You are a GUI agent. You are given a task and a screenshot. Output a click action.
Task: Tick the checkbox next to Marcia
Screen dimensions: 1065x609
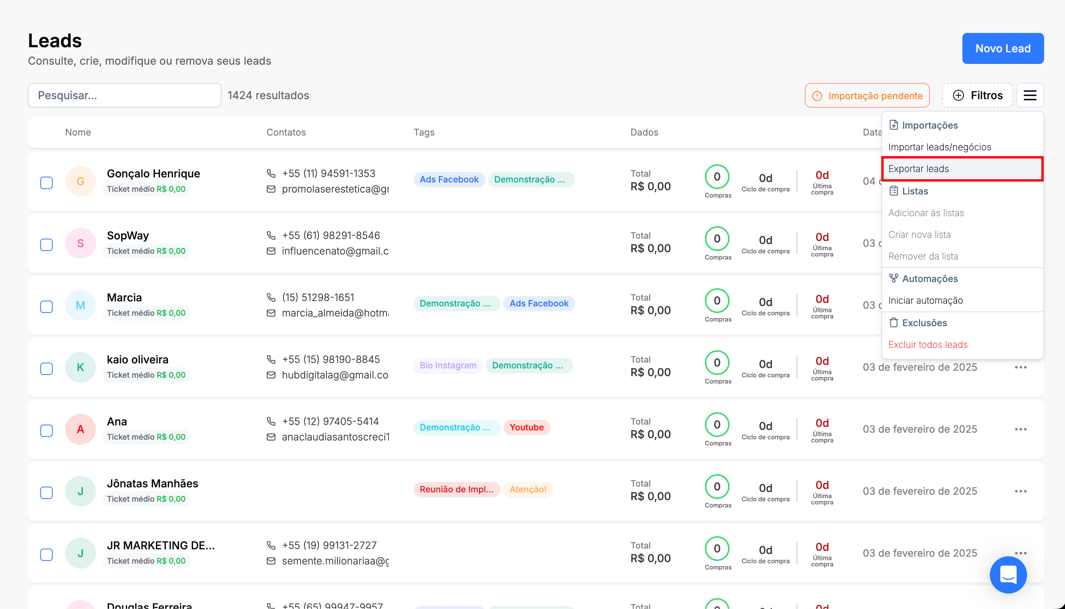46,306
